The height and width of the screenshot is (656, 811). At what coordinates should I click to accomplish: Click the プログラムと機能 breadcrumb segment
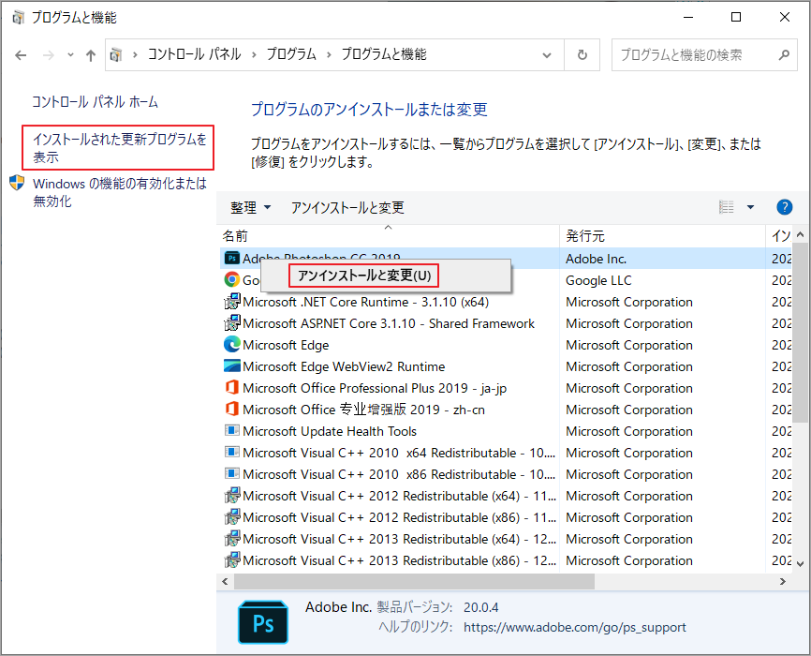(x=384, y=54)
